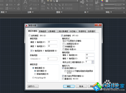
Task: Click the 表格 table tool
Action: tap(33, 9)
